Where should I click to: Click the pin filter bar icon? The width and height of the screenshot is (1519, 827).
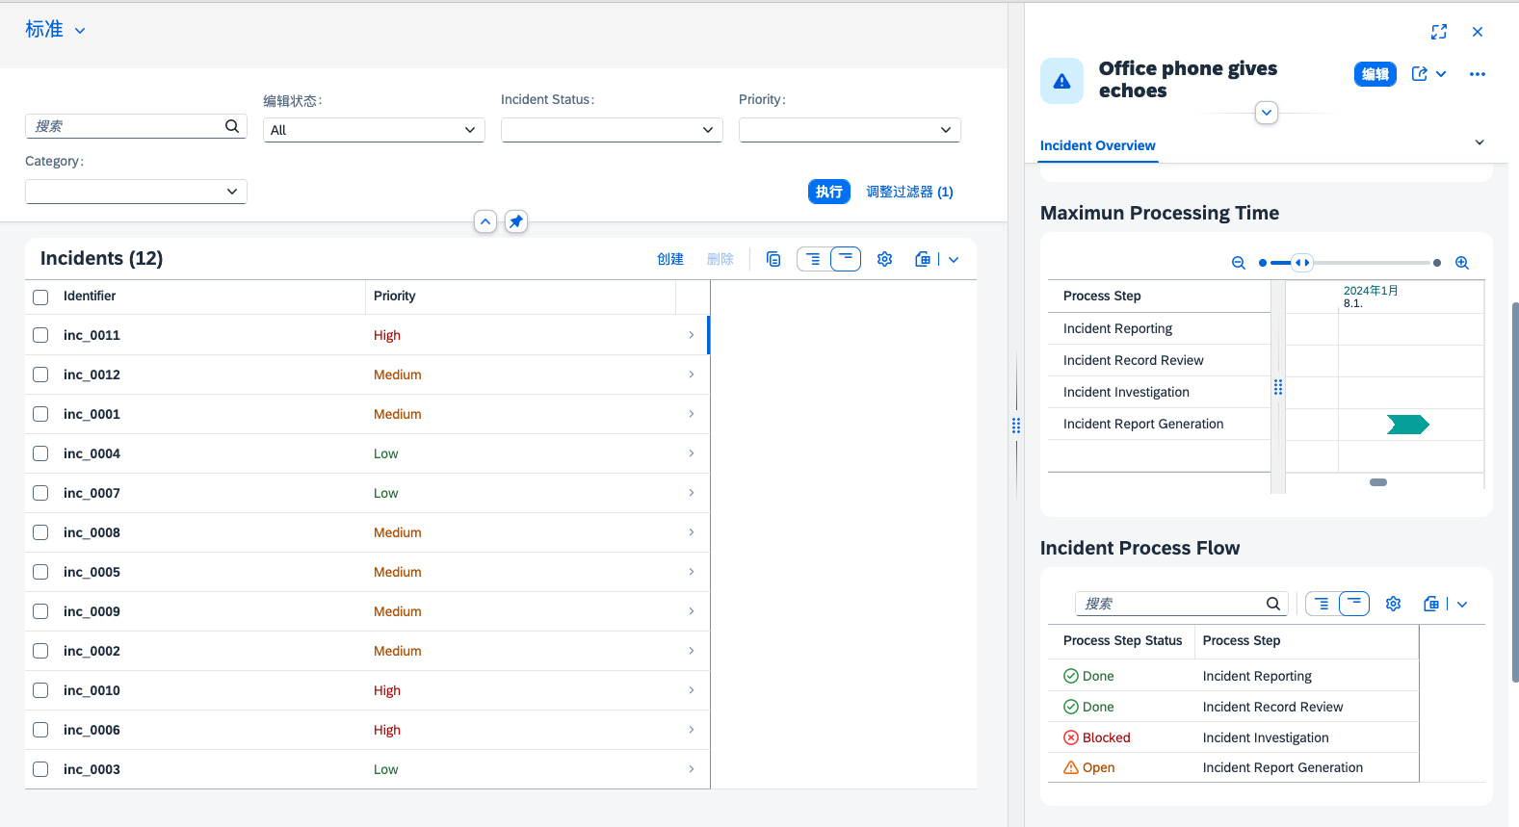[516, 221]
